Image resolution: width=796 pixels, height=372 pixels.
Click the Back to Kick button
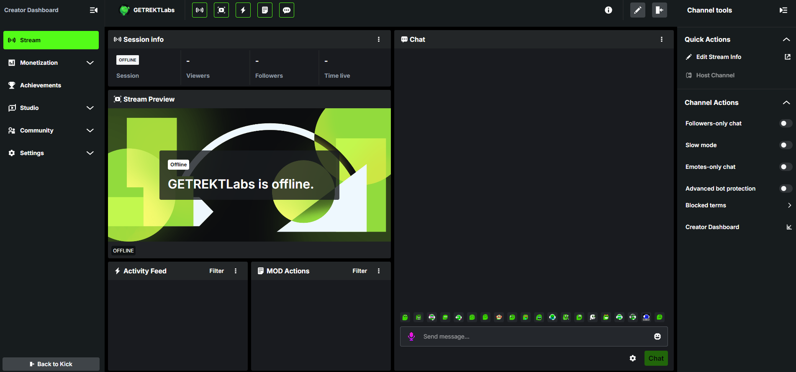point(51,364)
